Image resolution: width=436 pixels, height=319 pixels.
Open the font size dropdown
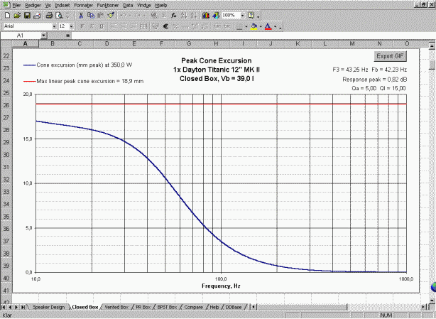[70, 26]
